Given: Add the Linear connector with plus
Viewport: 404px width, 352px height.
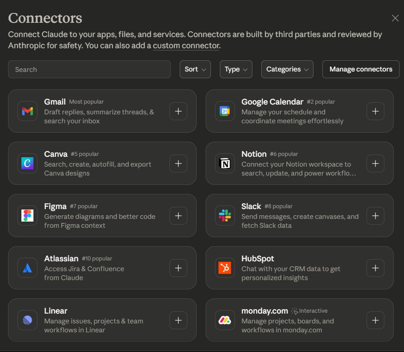Looking at the screenshot, I should coord(178,320).
